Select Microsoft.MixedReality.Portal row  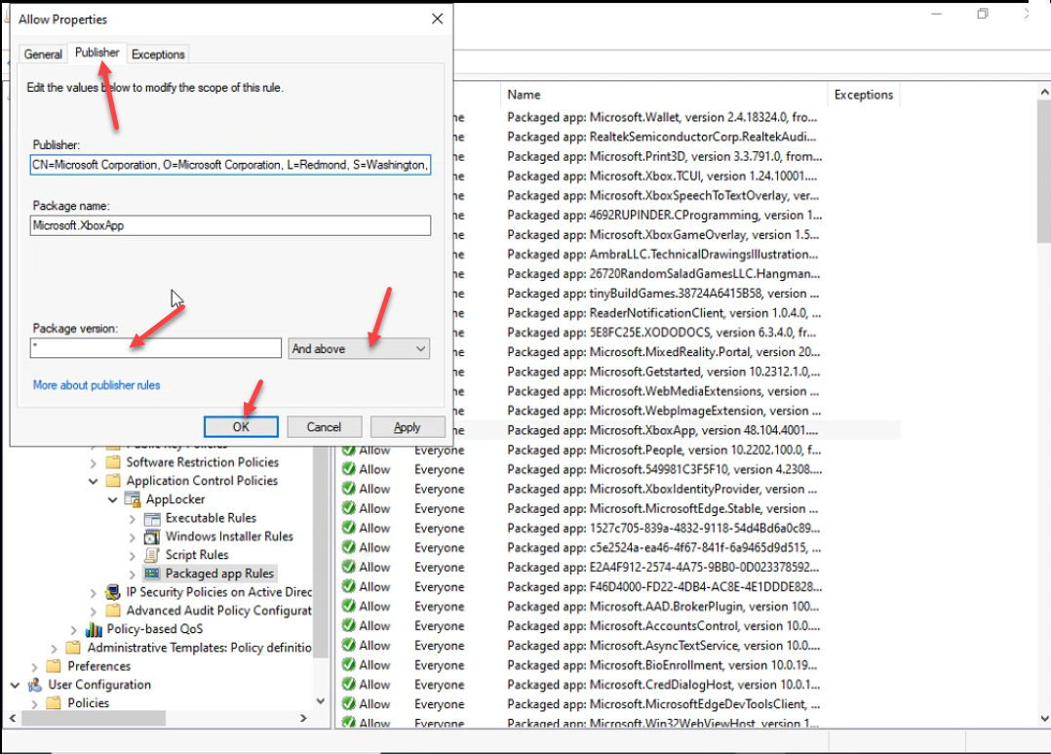pyautogui.click(x=664, y=352)
